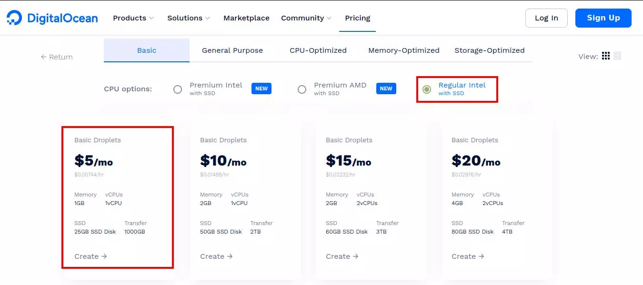Create the $15/mo Basic Droplet

click(342, 256)
